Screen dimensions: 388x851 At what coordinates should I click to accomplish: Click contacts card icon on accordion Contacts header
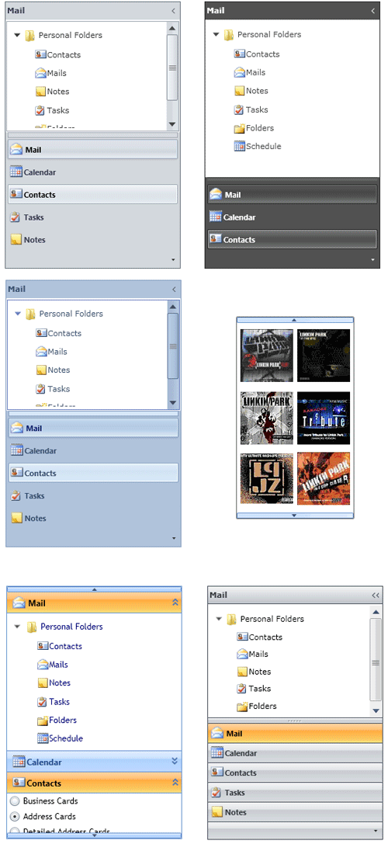(x=19, y=783)
